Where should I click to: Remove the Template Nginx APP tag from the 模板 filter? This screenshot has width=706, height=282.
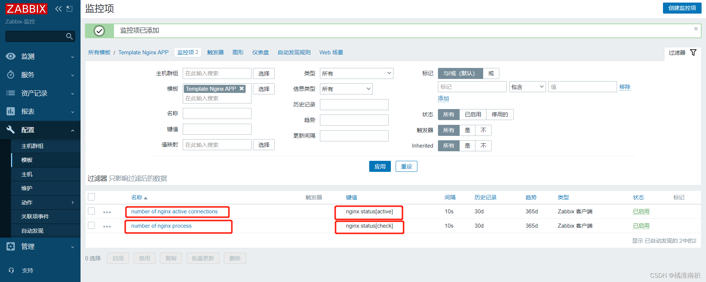point(242,88)
